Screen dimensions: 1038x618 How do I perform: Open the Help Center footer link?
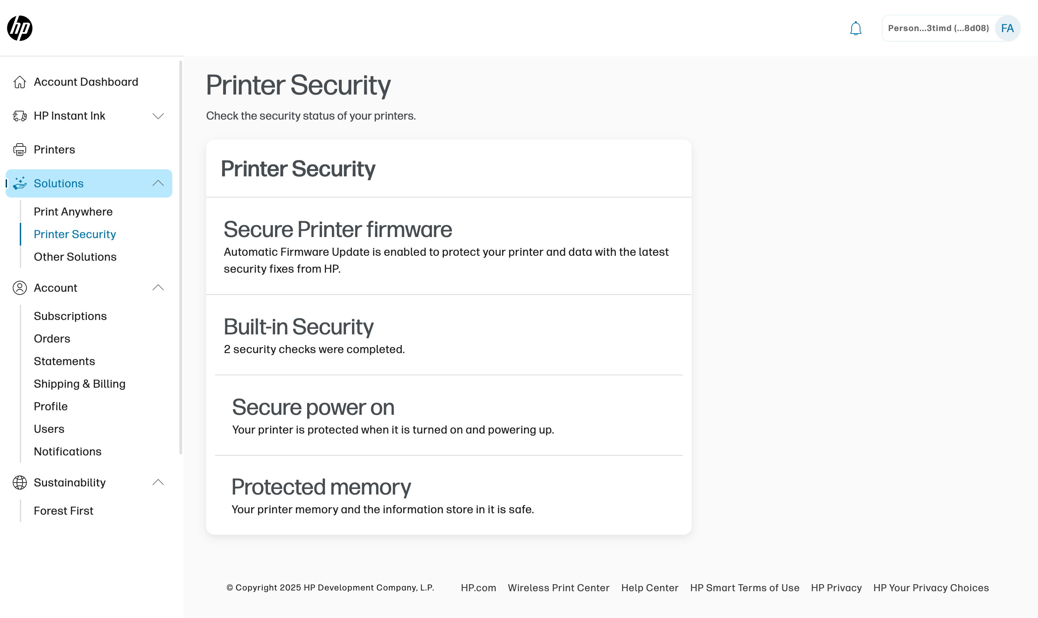[650, 588]
